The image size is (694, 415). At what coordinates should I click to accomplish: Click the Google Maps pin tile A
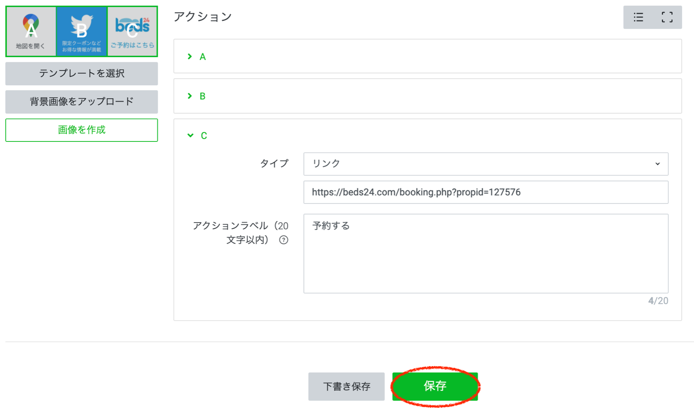click(x=31, y=31)
